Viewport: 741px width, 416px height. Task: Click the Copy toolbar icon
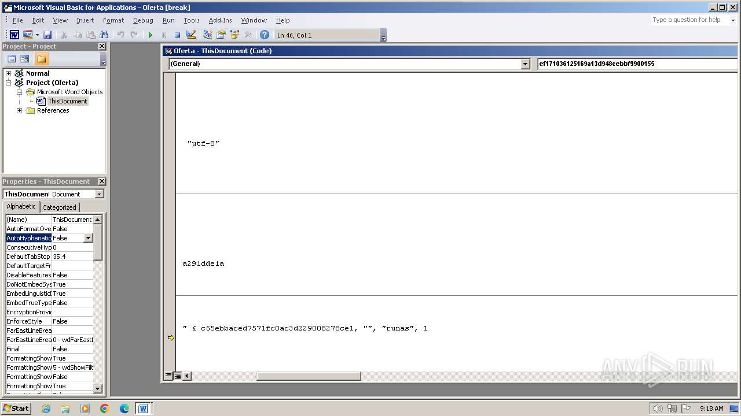(77, 35)
